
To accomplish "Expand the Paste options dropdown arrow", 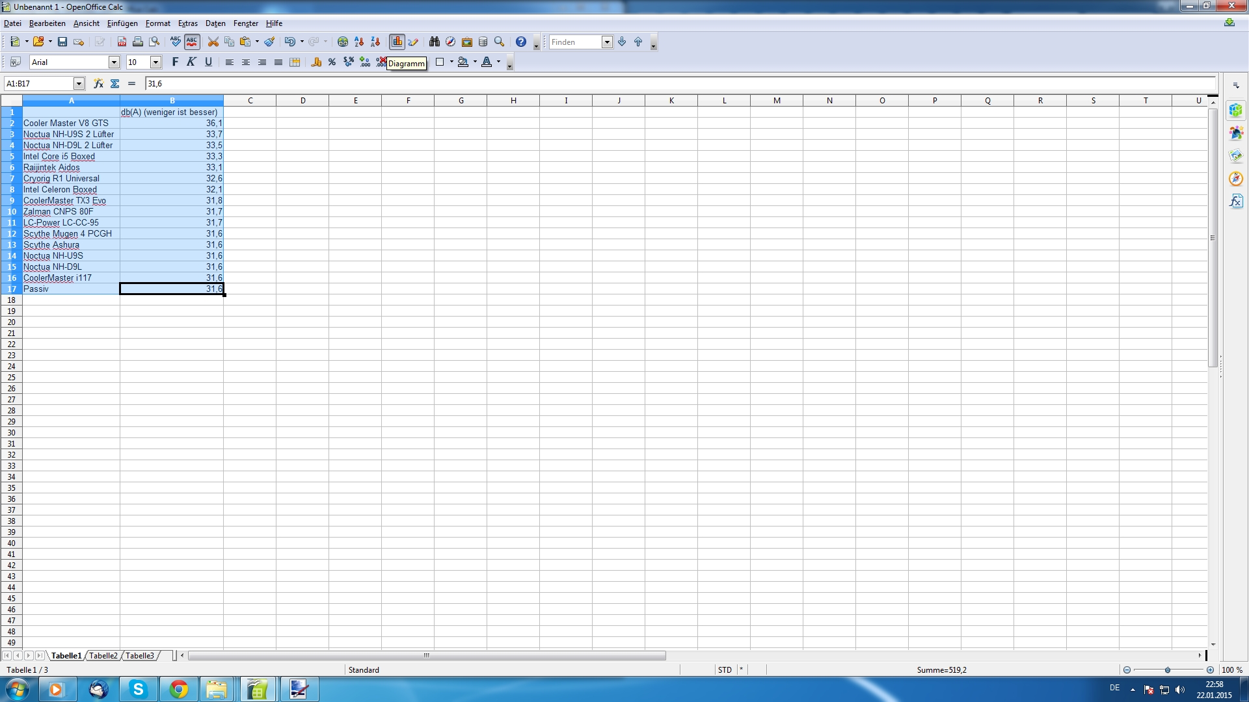I will [x=257, y=42].
